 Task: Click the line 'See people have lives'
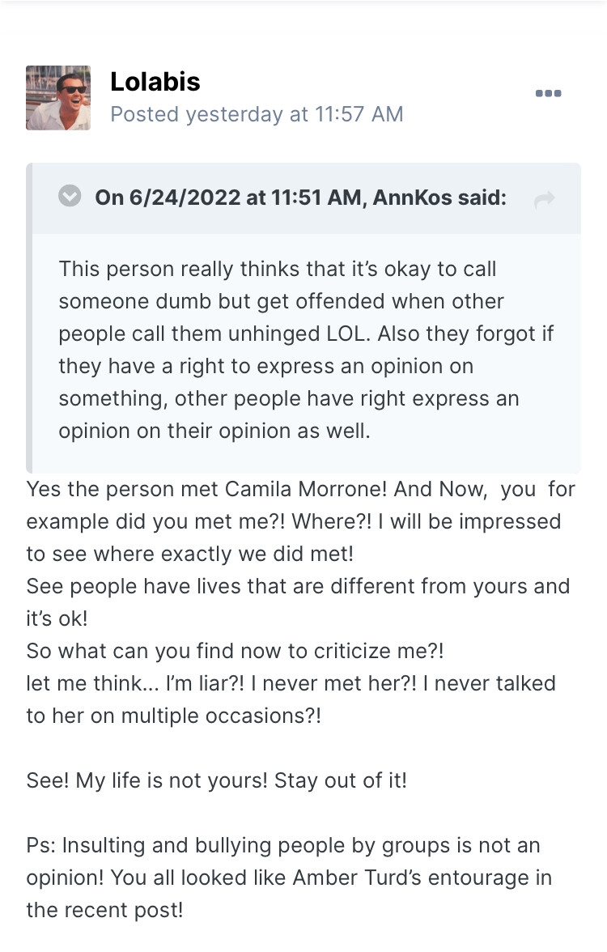tap(297, 585)
